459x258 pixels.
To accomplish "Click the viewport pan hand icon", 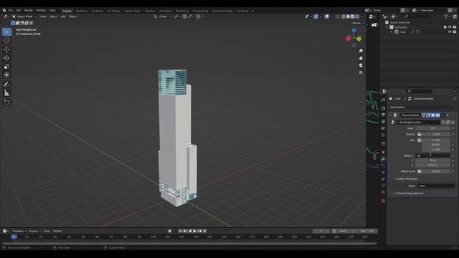I will (x=361, y=58).
